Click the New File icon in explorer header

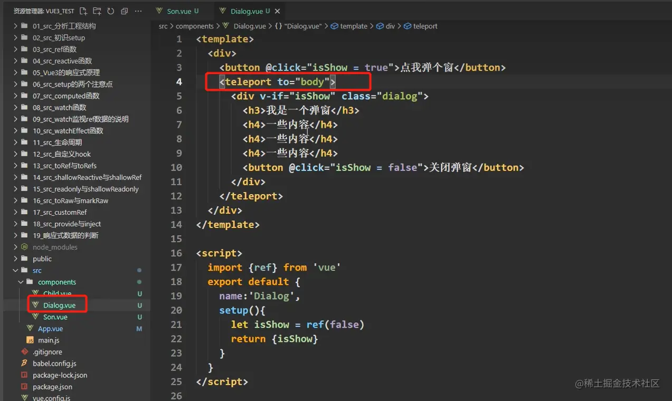click(83, 11)
